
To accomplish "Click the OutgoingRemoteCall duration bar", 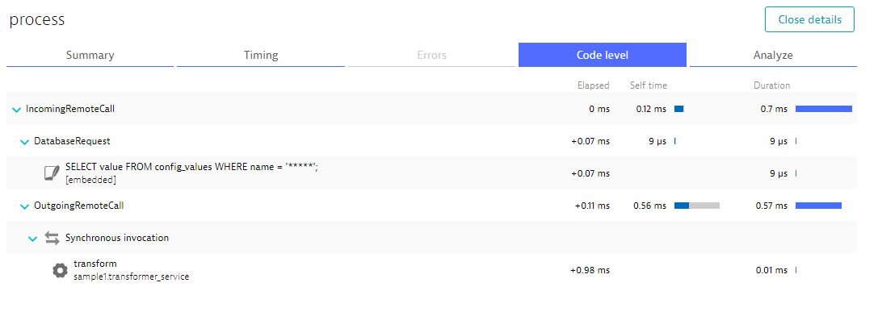I will pos(819,206).
